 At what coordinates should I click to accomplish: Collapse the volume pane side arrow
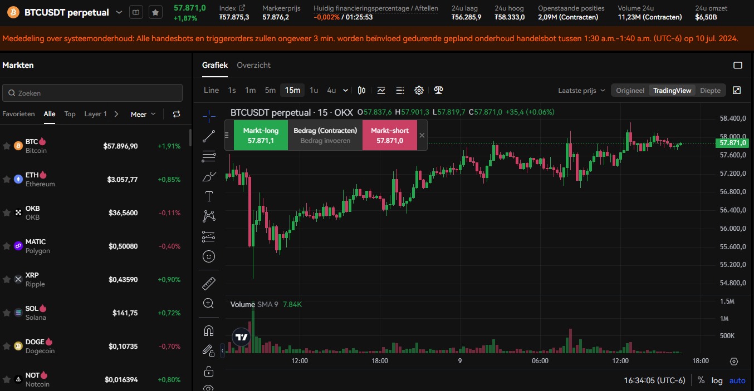(223, 350)
